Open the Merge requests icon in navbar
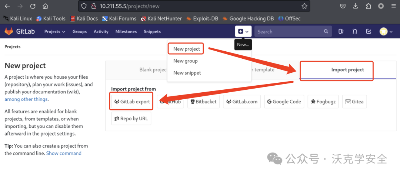400x175 pixels. pyautogui.click(x=354, y=31)
